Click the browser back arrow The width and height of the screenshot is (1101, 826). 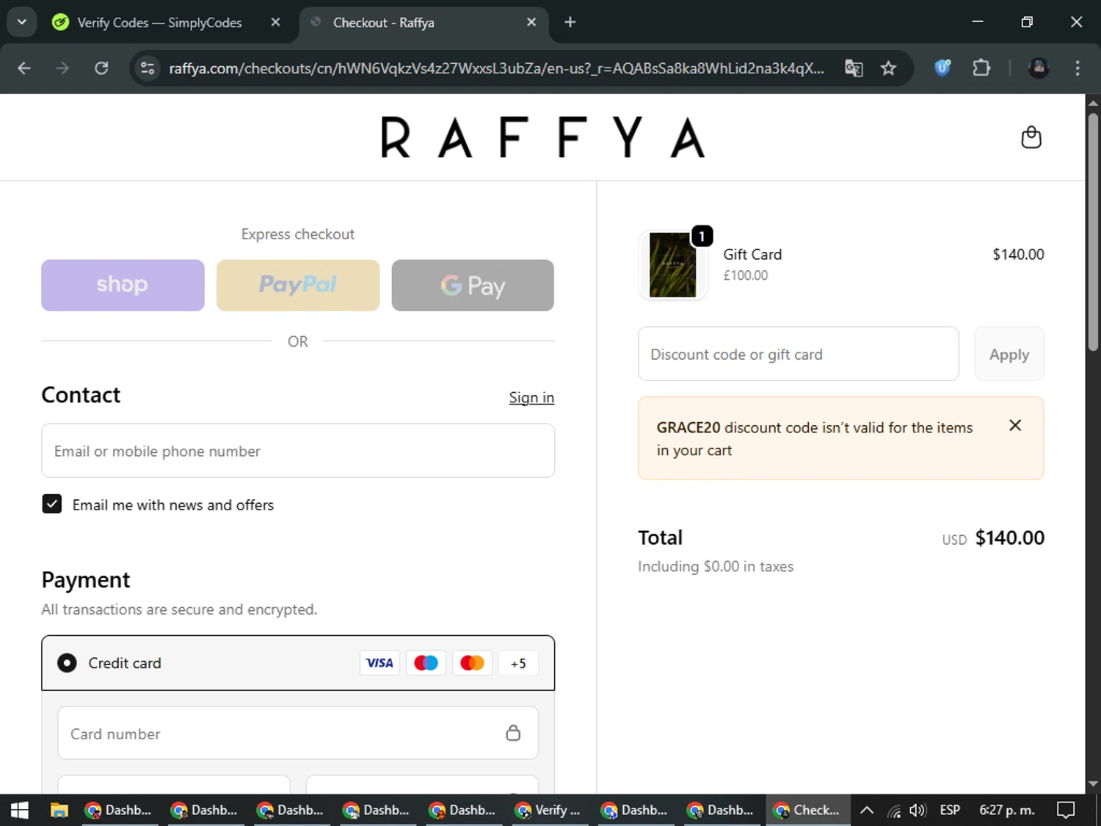tap(24, 68)
